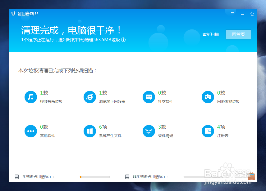Click the 4项 count text
Image resolution: width=266 pixels, height=191 pixels.
coord(221,127)
